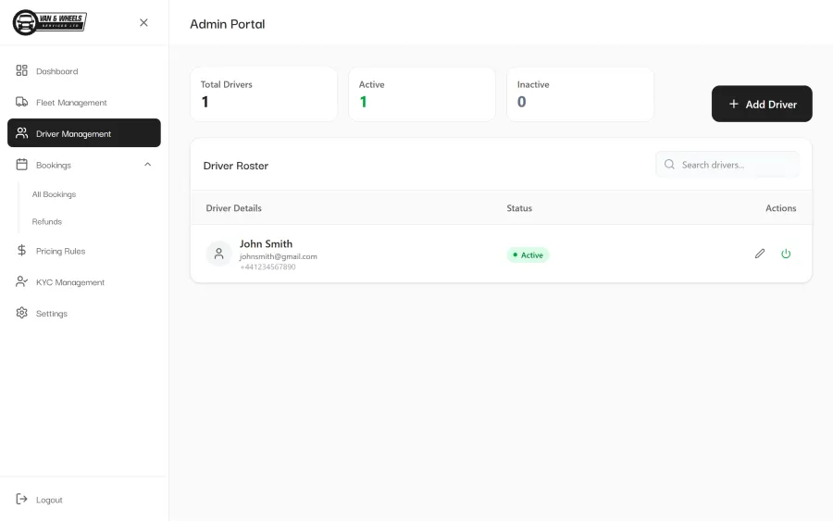The height and width of the screenshot is (521, 833).
Task: Click the Add Driver button
Action: (762, 104)
